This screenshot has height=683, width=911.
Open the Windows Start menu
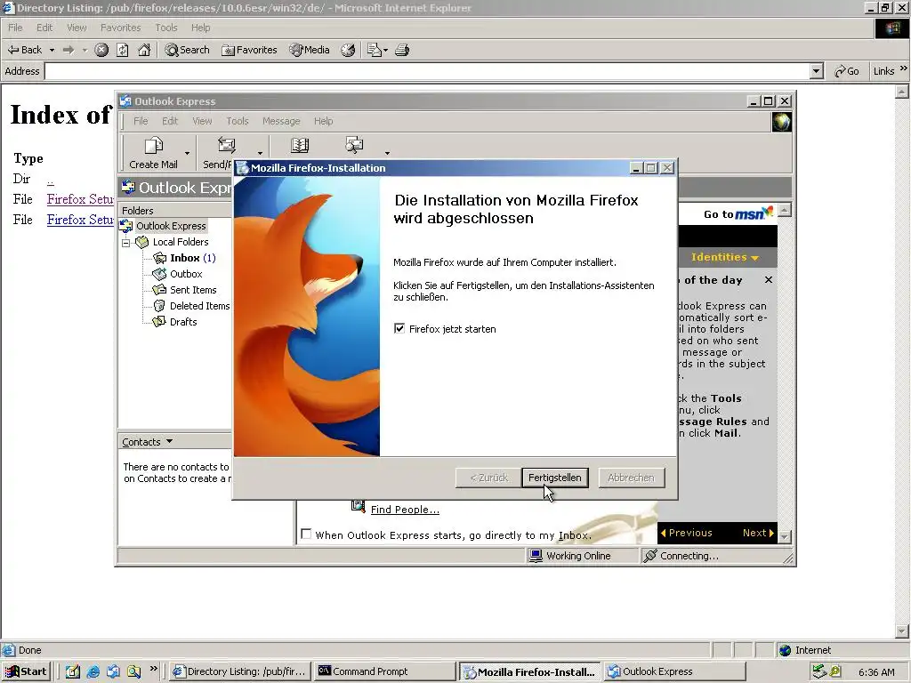26,671
